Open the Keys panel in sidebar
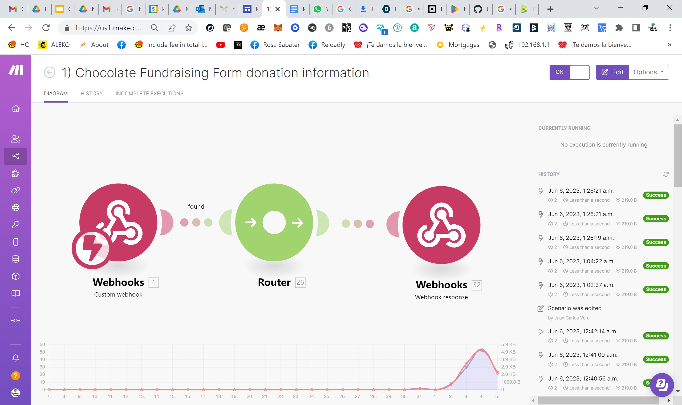682x405 pixels. [x=15, y=224]
